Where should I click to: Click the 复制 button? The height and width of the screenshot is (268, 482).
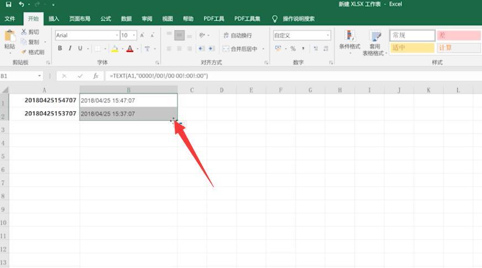point(30,42)
